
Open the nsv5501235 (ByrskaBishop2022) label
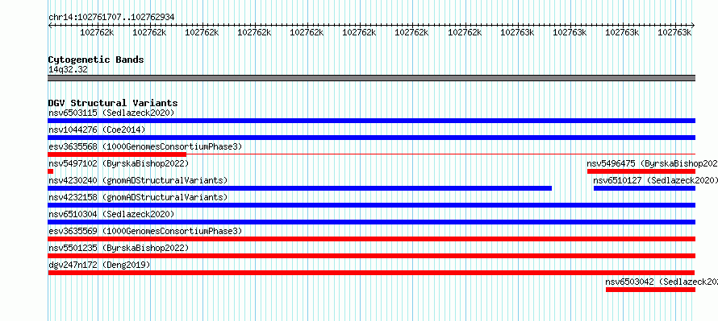tap(118, 248)
